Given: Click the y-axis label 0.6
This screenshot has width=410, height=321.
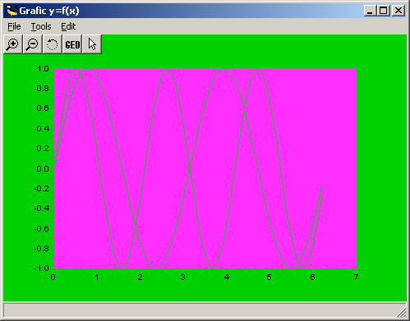Looking at the screenshot, I should point(43,108).
